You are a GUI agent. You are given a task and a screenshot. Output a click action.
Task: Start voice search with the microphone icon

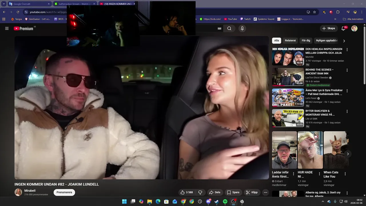(242, 28)
